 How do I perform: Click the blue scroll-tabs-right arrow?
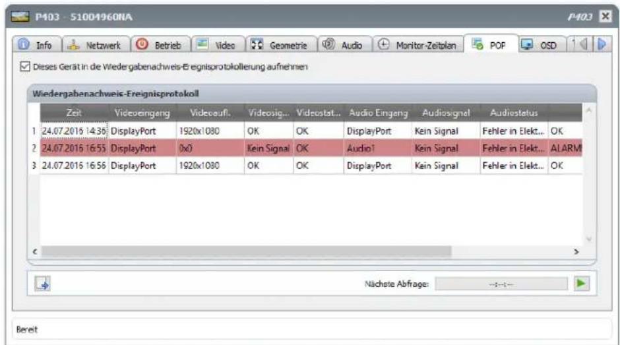click(602, 44)
